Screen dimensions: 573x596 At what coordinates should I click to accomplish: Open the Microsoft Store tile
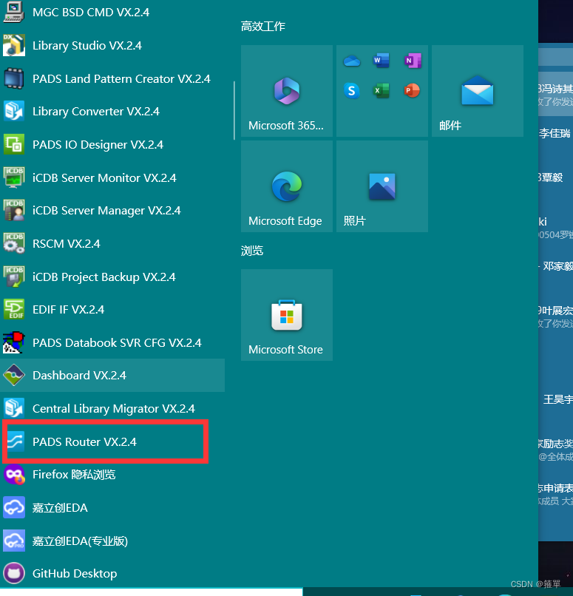(287, 315)
